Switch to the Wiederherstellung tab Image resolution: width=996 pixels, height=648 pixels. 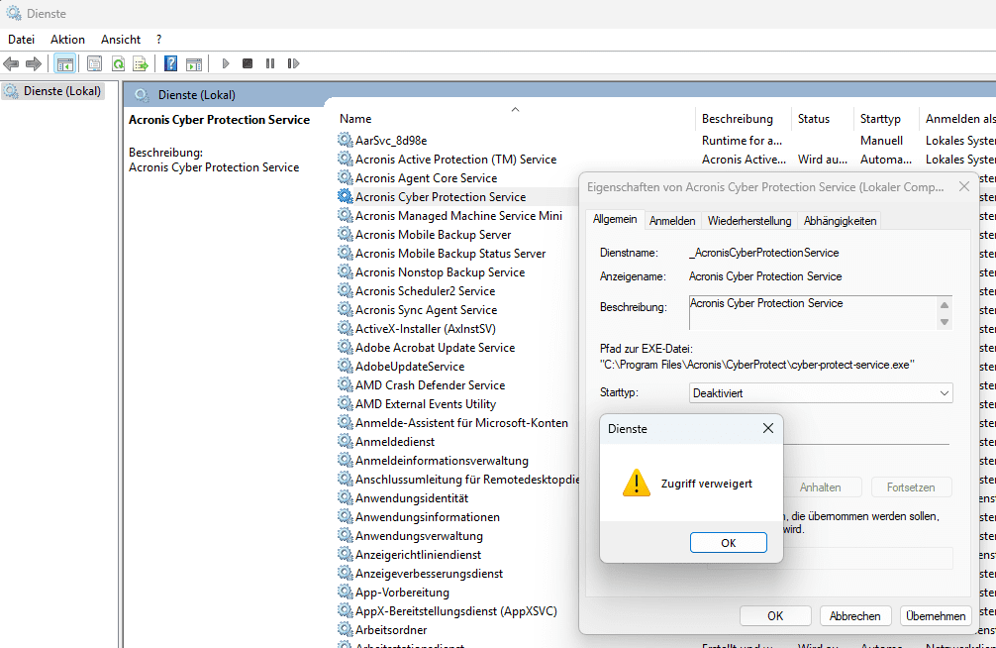tap(748, 221)
